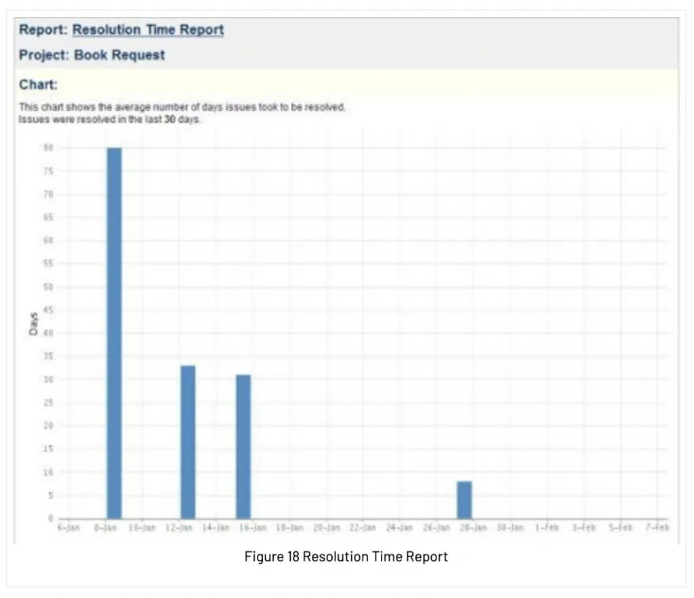Open the Resolution Time Report link
694x598 pixels.
(x=148, y=30)
